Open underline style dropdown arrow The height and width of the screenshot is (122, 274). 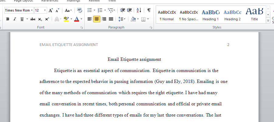27,19
